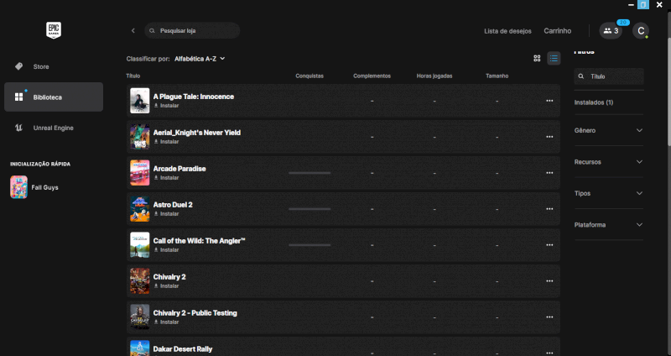
Task: Click the Título column header
Action: tap(133, 76)
